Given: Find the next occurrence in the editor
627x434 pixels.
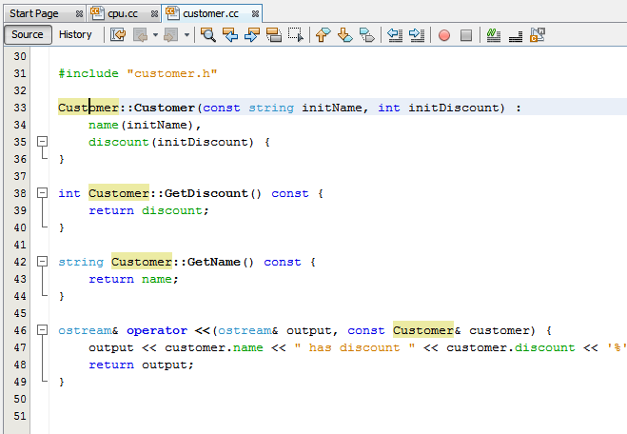Looking at the screenshot, I should (252, 35).
